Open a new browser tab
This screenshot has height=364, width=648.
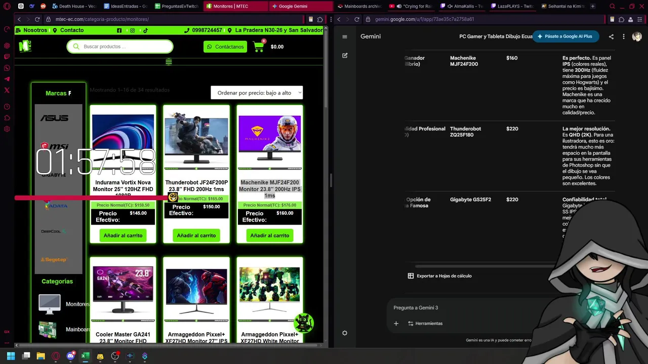[x=593, y=6]
